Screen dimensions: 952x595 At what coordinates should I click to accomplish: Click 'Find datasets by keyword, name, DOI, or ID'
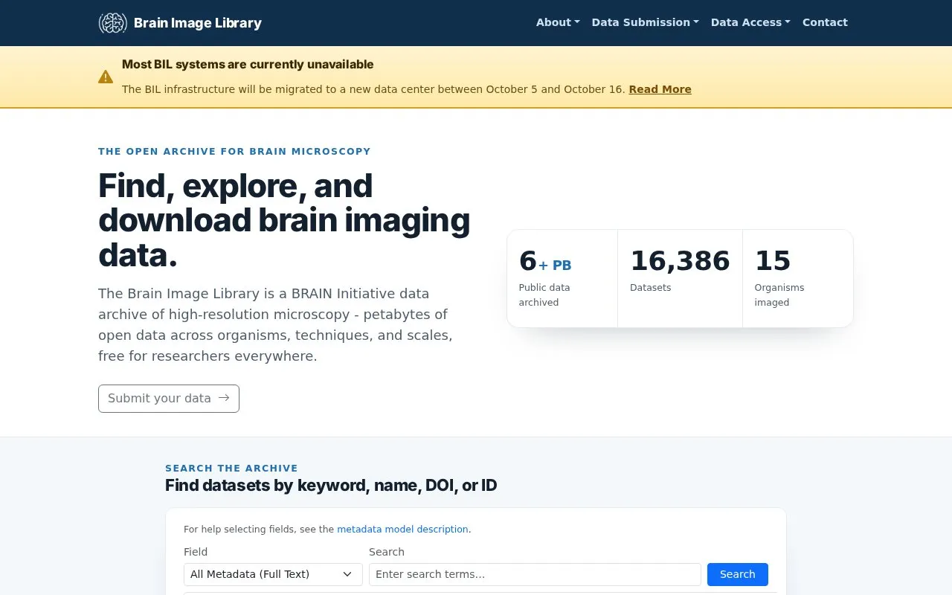(x=331, y=486)
